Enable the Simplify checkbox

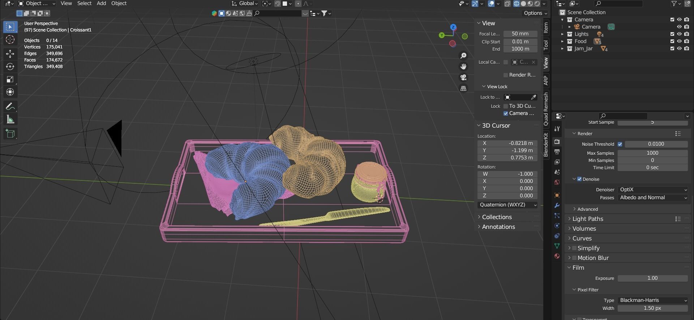[x=574, y=248]
